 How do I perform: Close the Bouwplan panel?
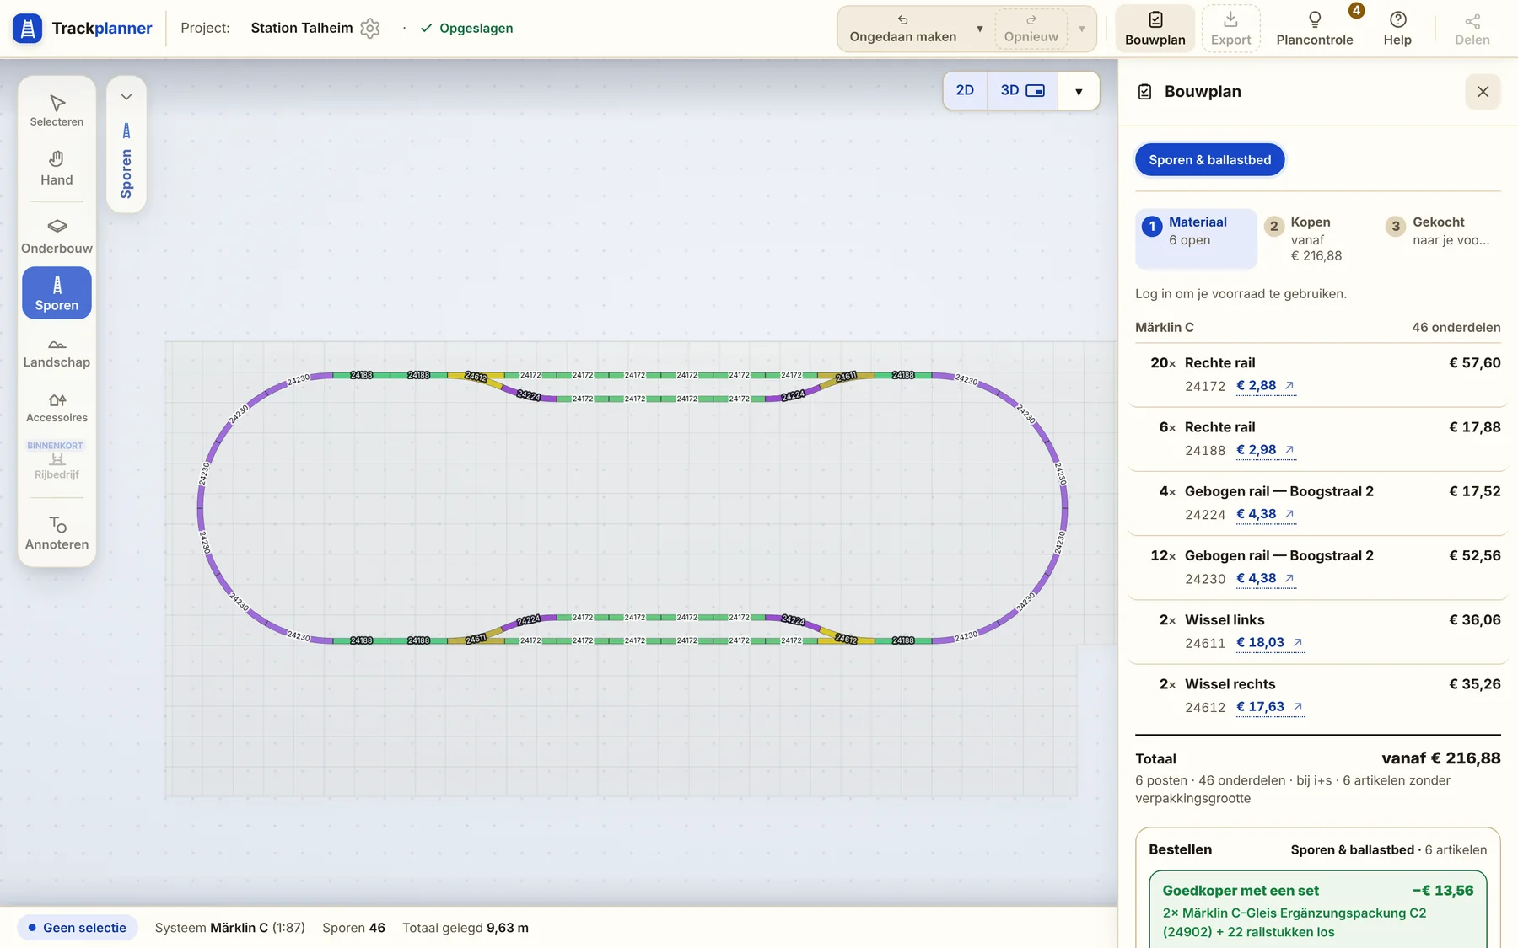[1483, 92]
